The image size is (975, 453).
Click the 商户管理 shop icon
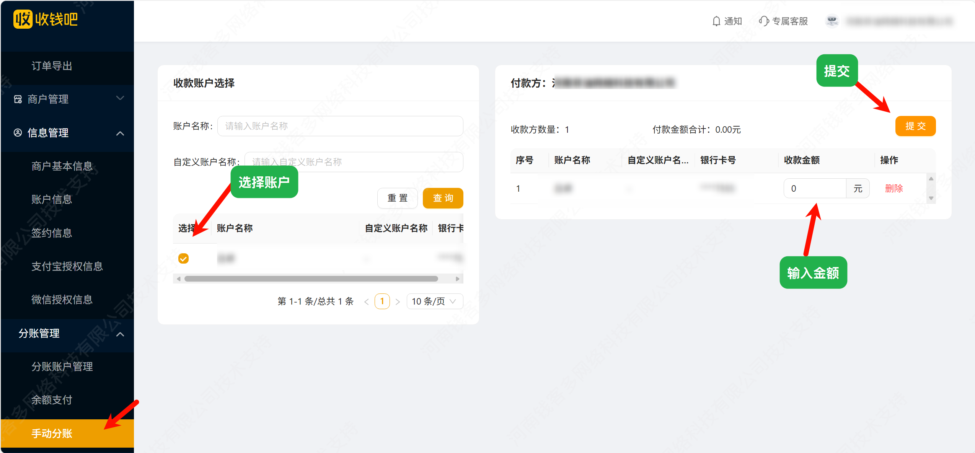(x=18, y=99)
